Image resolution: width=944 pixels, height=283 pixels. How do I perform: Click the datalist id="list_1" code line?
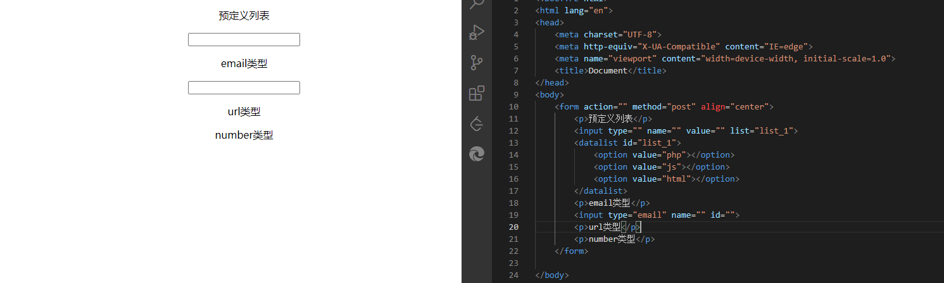pyautogui.click(x=627, y=143)
